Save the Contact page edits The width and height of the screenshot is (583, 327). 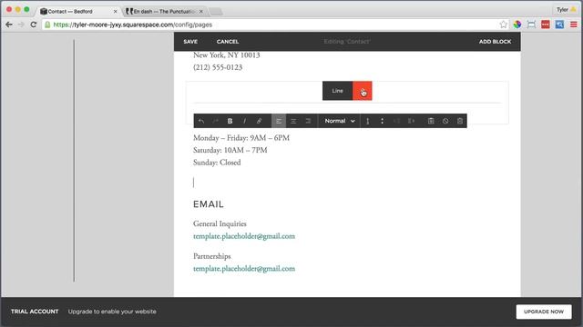click(x=190, y=42)
